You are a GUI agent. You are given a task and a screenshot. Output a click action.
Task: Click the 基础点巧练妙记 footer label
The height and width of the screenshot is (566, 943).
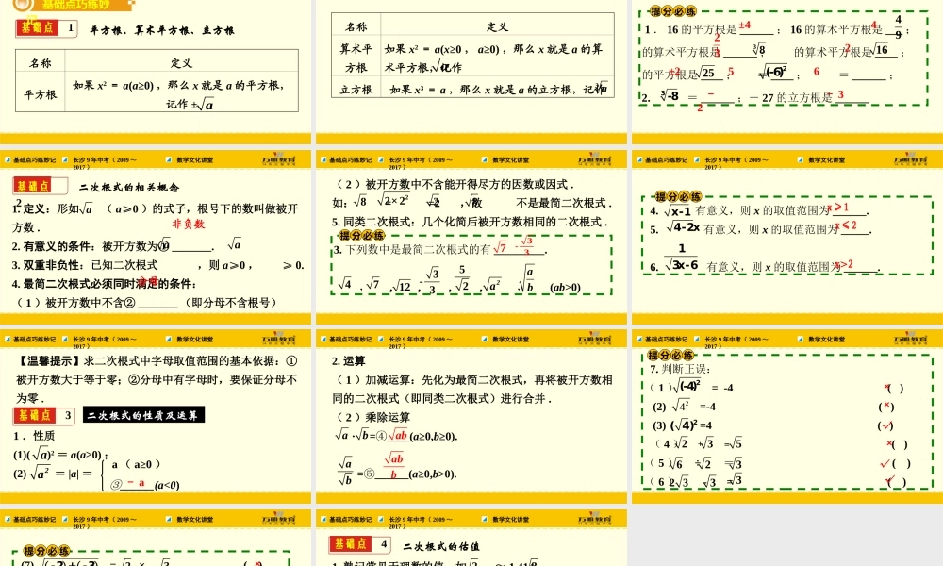[34, 159]
